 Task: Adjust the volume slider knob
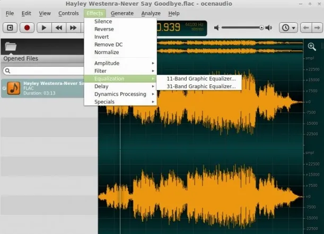tap(261, 28)
